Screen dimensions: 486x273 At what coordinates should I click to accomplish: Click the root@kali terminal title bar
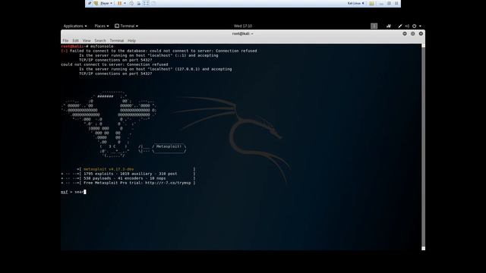(243, 33)
